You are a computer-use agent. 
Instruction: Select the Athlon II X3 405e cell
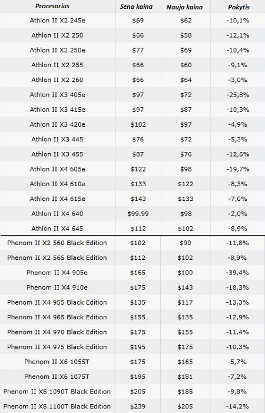57,94
